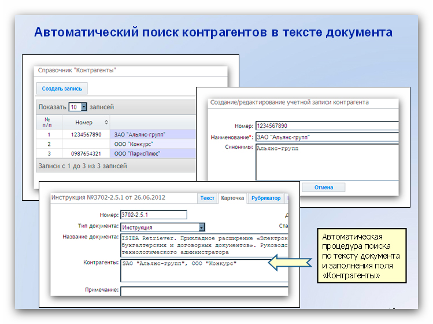Switch to the "Текст" tab
This screenshot has width=433, height=324.
207,198
